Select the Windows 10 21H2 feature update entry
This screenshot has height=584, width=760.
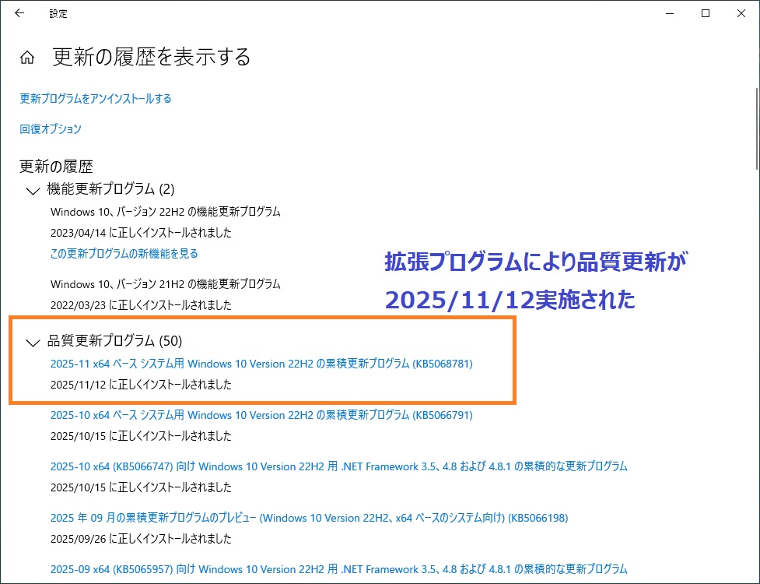[x=166, y=284]
